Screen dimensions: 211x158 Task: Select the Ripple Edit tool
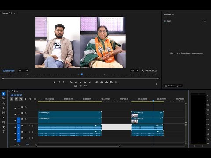pyautogui.click(x=4, y=103)
